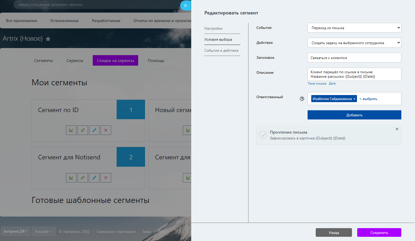
Task: Close the edit segment side panel
Action: point(185,6)
